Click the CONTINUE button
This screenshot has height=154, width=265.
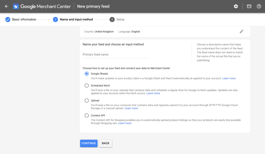pyautogui.click(x=89, y=143)
